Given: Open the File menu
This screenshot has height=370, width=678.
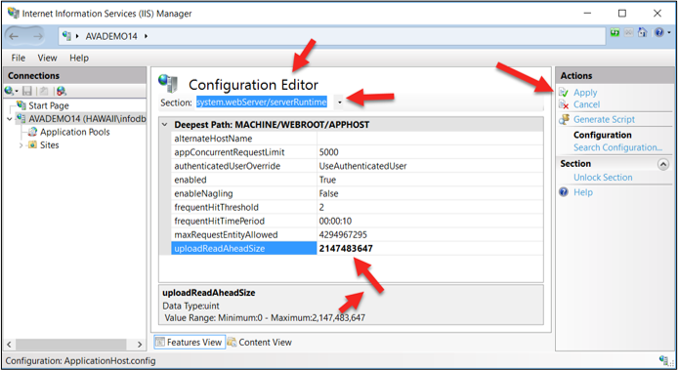Looking at the screenshot, I should click(x=19, y=58).
